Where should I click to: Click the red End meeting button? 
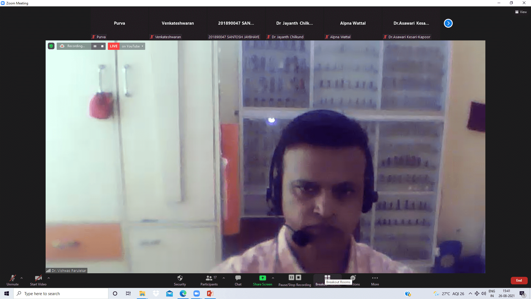tap(519, 280)
